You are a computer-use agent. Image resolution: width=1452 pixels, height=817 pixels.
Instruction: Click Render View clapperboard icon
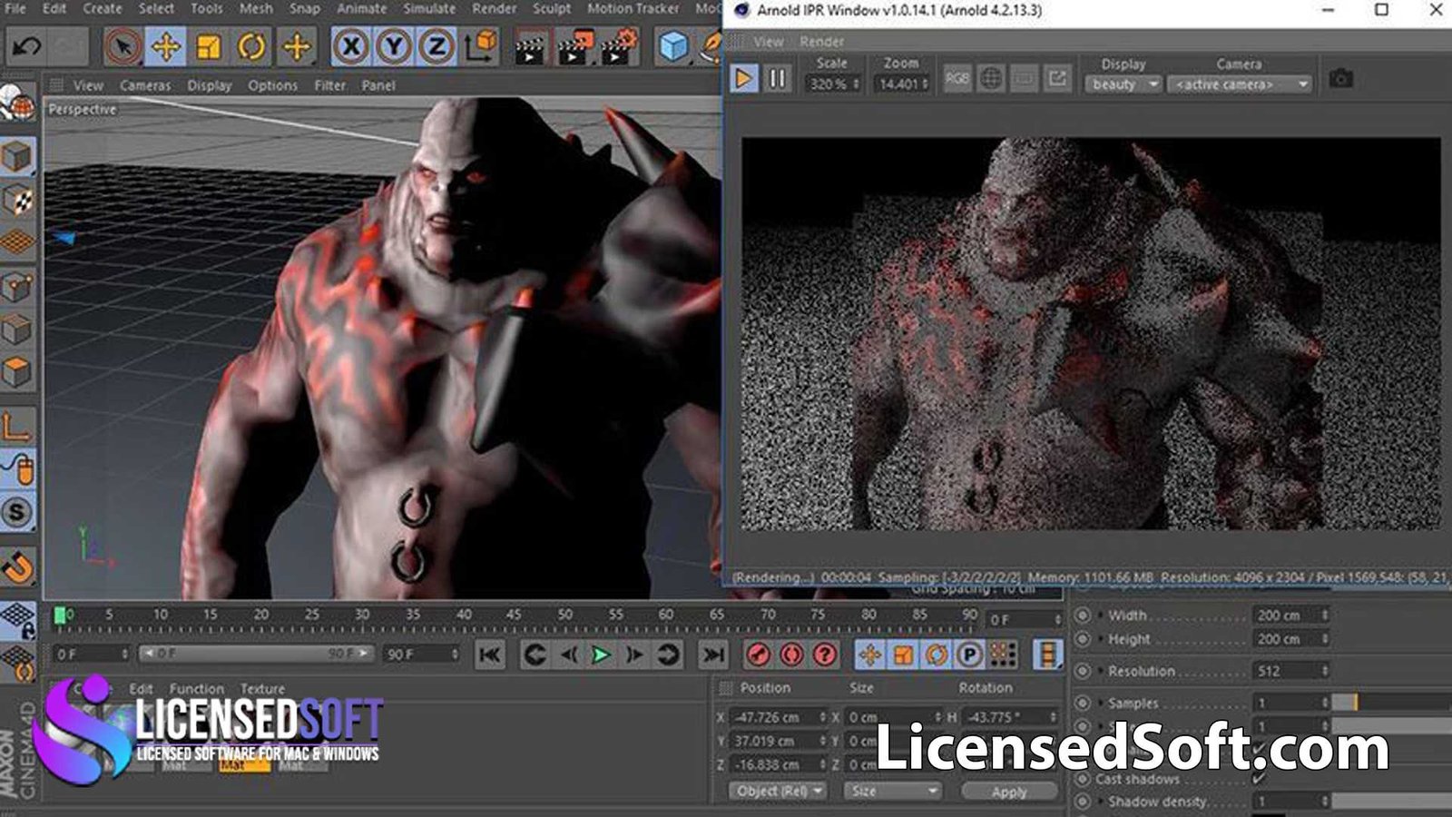pos(530,48)
